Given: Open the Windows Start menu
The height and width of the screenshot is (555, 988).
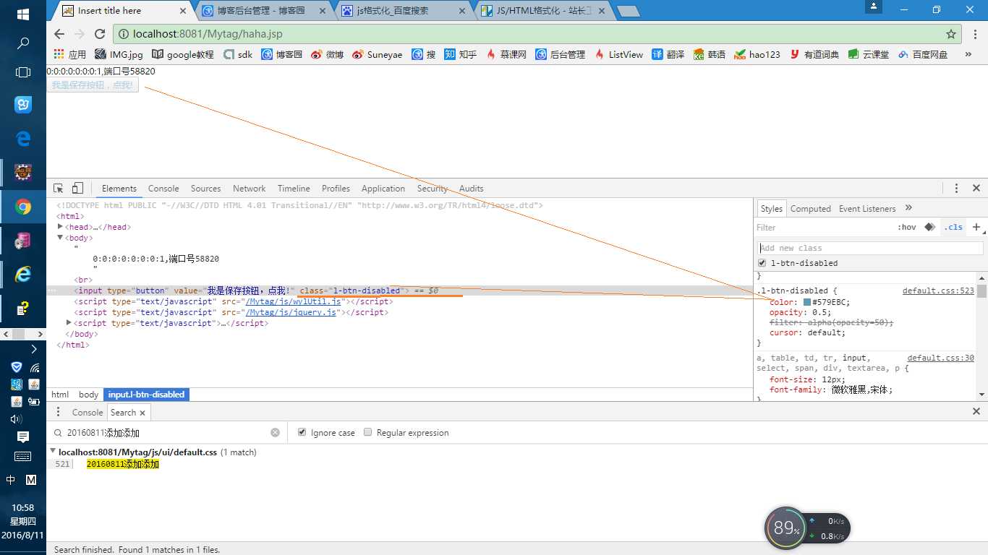Looking at the screenshot, I should [23, 14].
